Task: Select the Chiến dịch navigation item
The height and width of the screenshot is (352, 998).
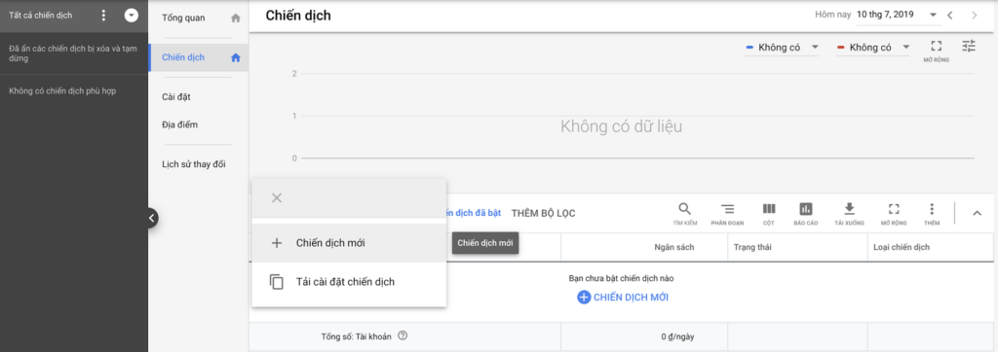Action: pos(199,57)
